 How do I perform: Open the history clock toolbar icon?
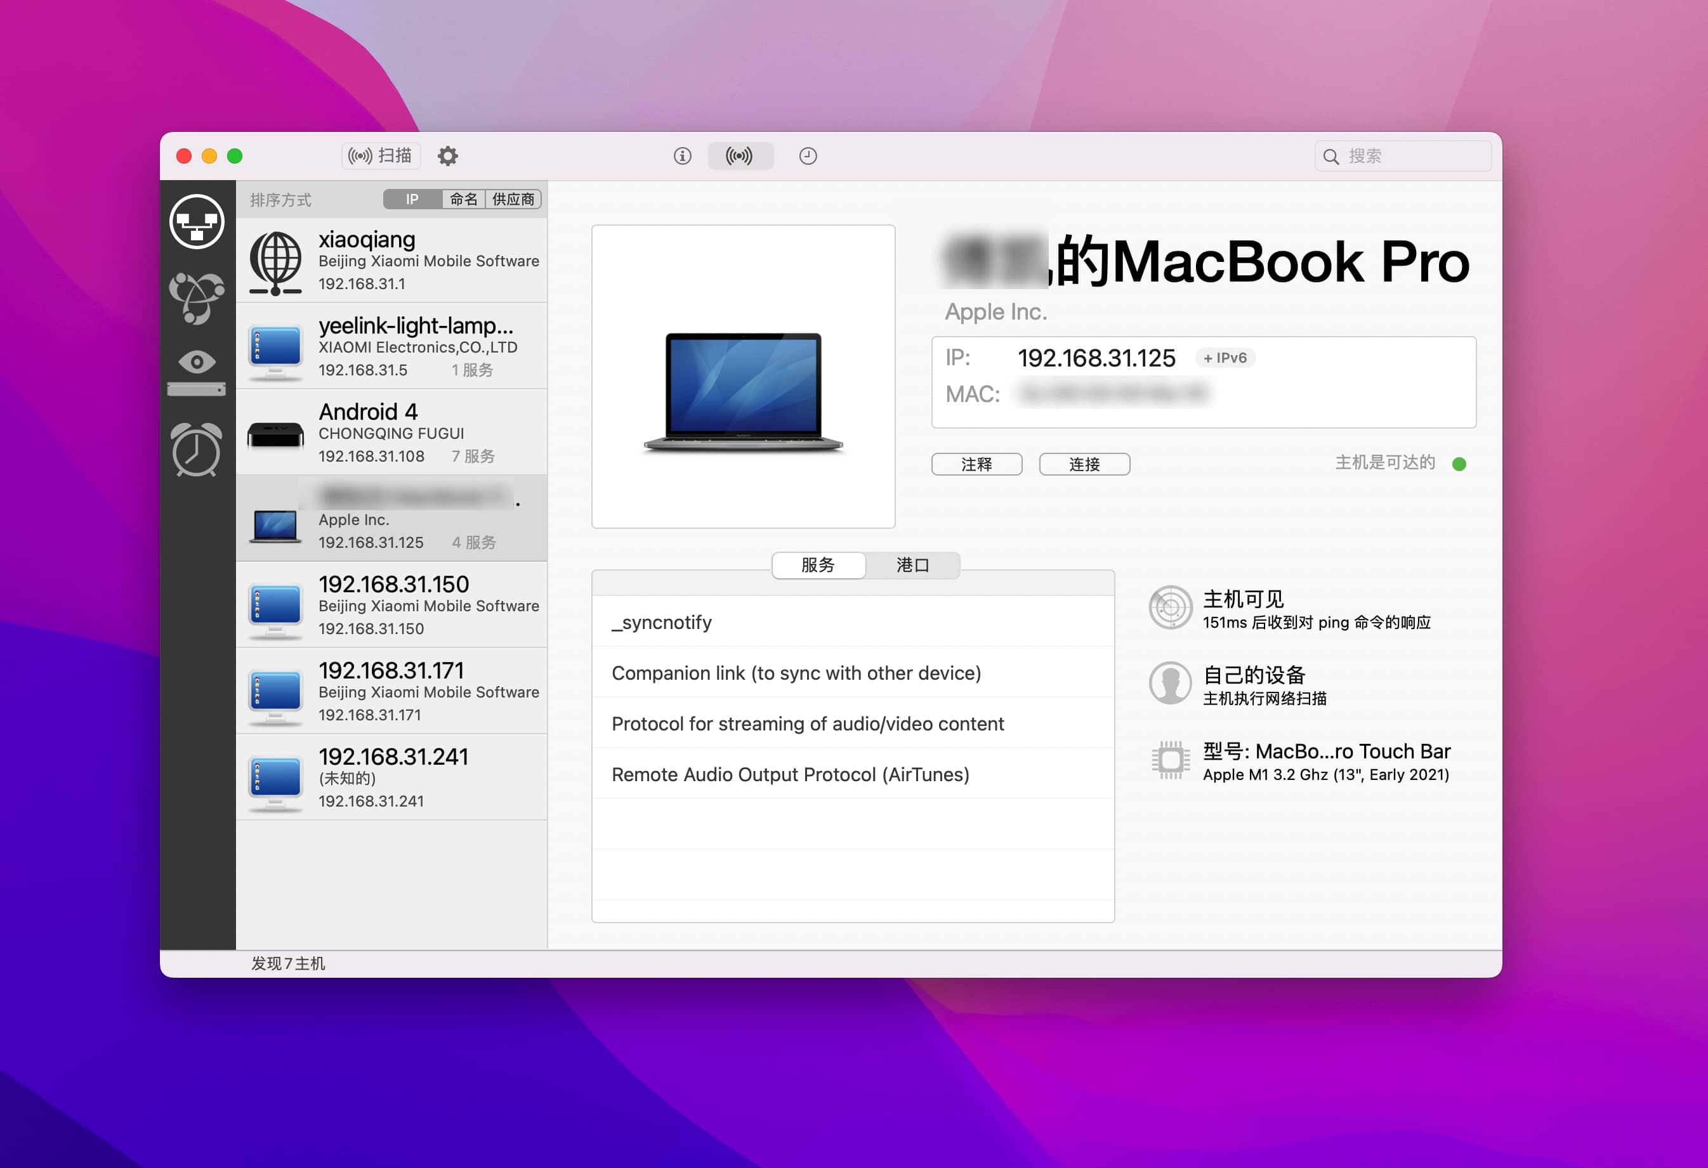tap(808, 156)
